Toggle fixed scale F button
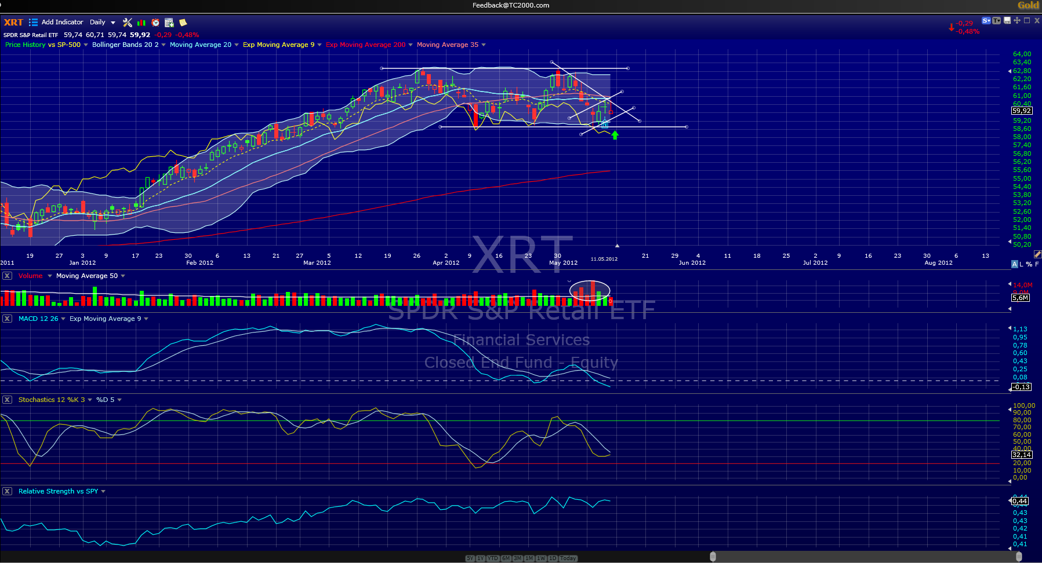 1037,264
